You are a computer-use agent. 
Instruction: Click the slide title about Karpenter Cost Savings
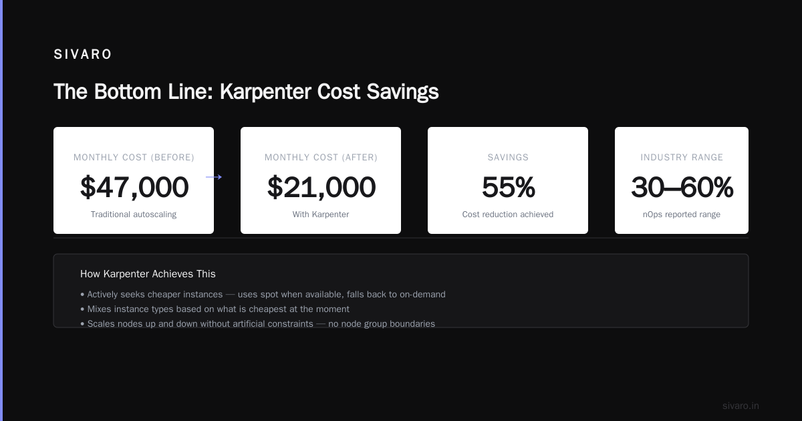pyautogui.click(x=246, y=92)
